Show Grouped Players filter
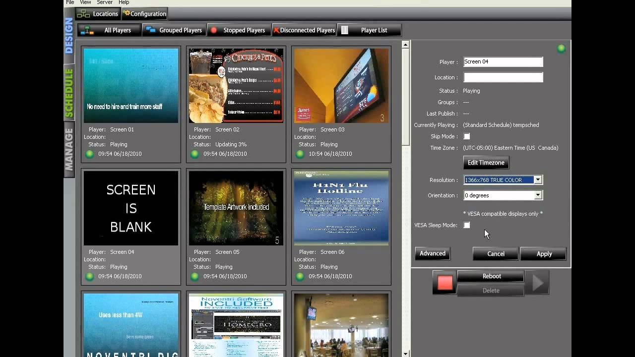Viewport: 635px width, 357px height. coord(174,30)
